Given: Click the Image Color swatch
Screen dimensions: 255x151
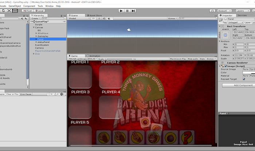Looking at the screenshot, I should (249, 73).
